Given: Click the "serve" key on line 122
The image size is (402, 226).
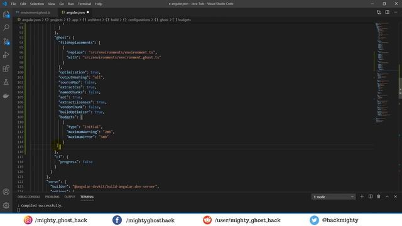Looking at the screenshot, I should tap(53, 181).
